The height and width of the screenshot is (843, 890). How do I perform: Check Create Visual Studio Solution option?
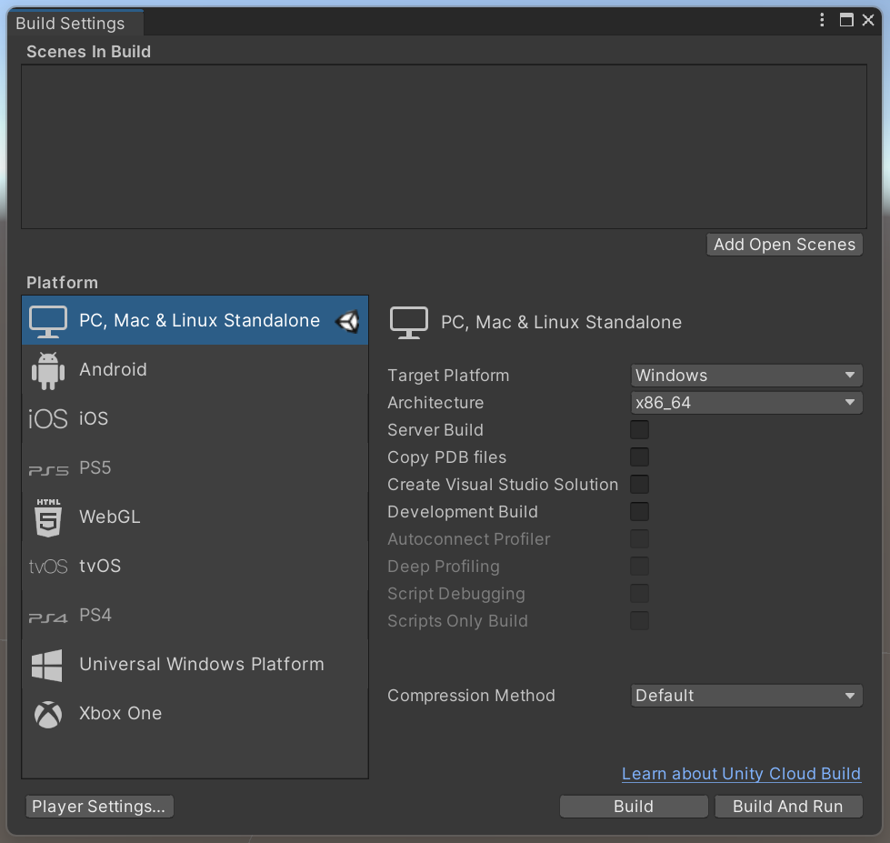point(640,485)
